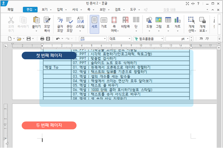Expand the format toolbar overflow chevron

click(219, 39)
